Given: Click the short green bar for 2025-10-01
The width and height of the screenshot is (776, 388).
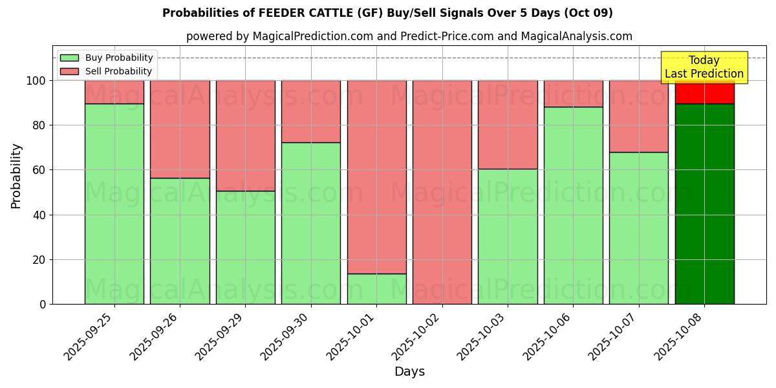Looking at the screenshot, I should click(x=376, y=288).
